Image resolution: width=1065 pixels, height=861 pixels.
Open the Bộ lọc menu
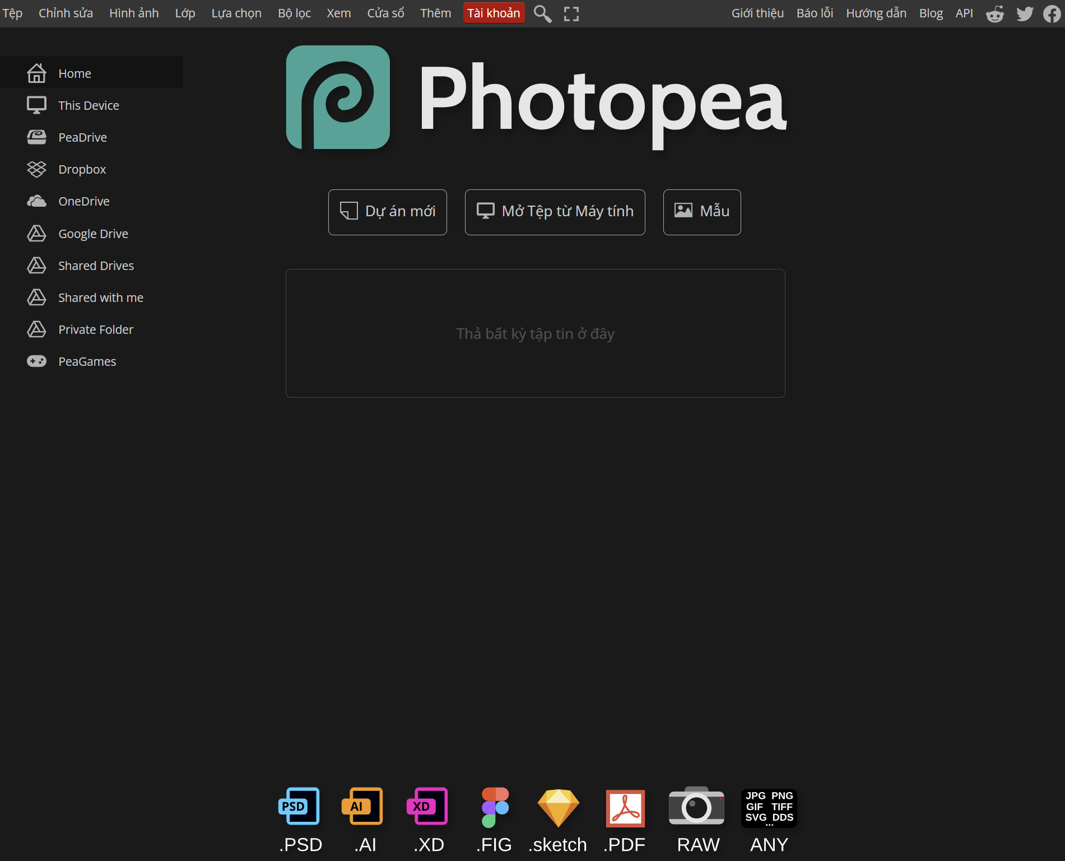point(294,13)
